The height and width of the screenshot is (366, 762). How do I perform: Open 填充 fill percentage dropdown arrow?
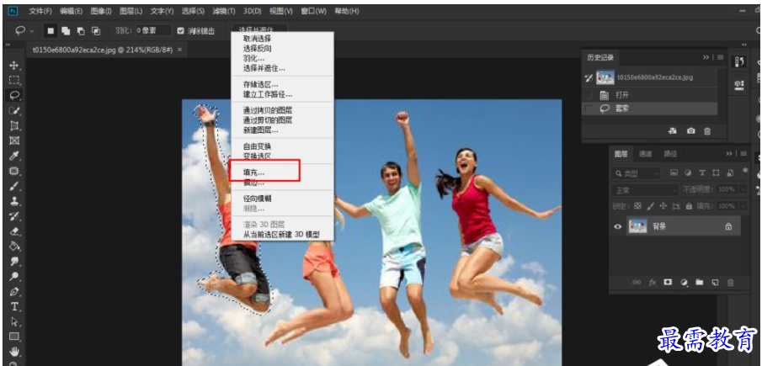[744, 206]
